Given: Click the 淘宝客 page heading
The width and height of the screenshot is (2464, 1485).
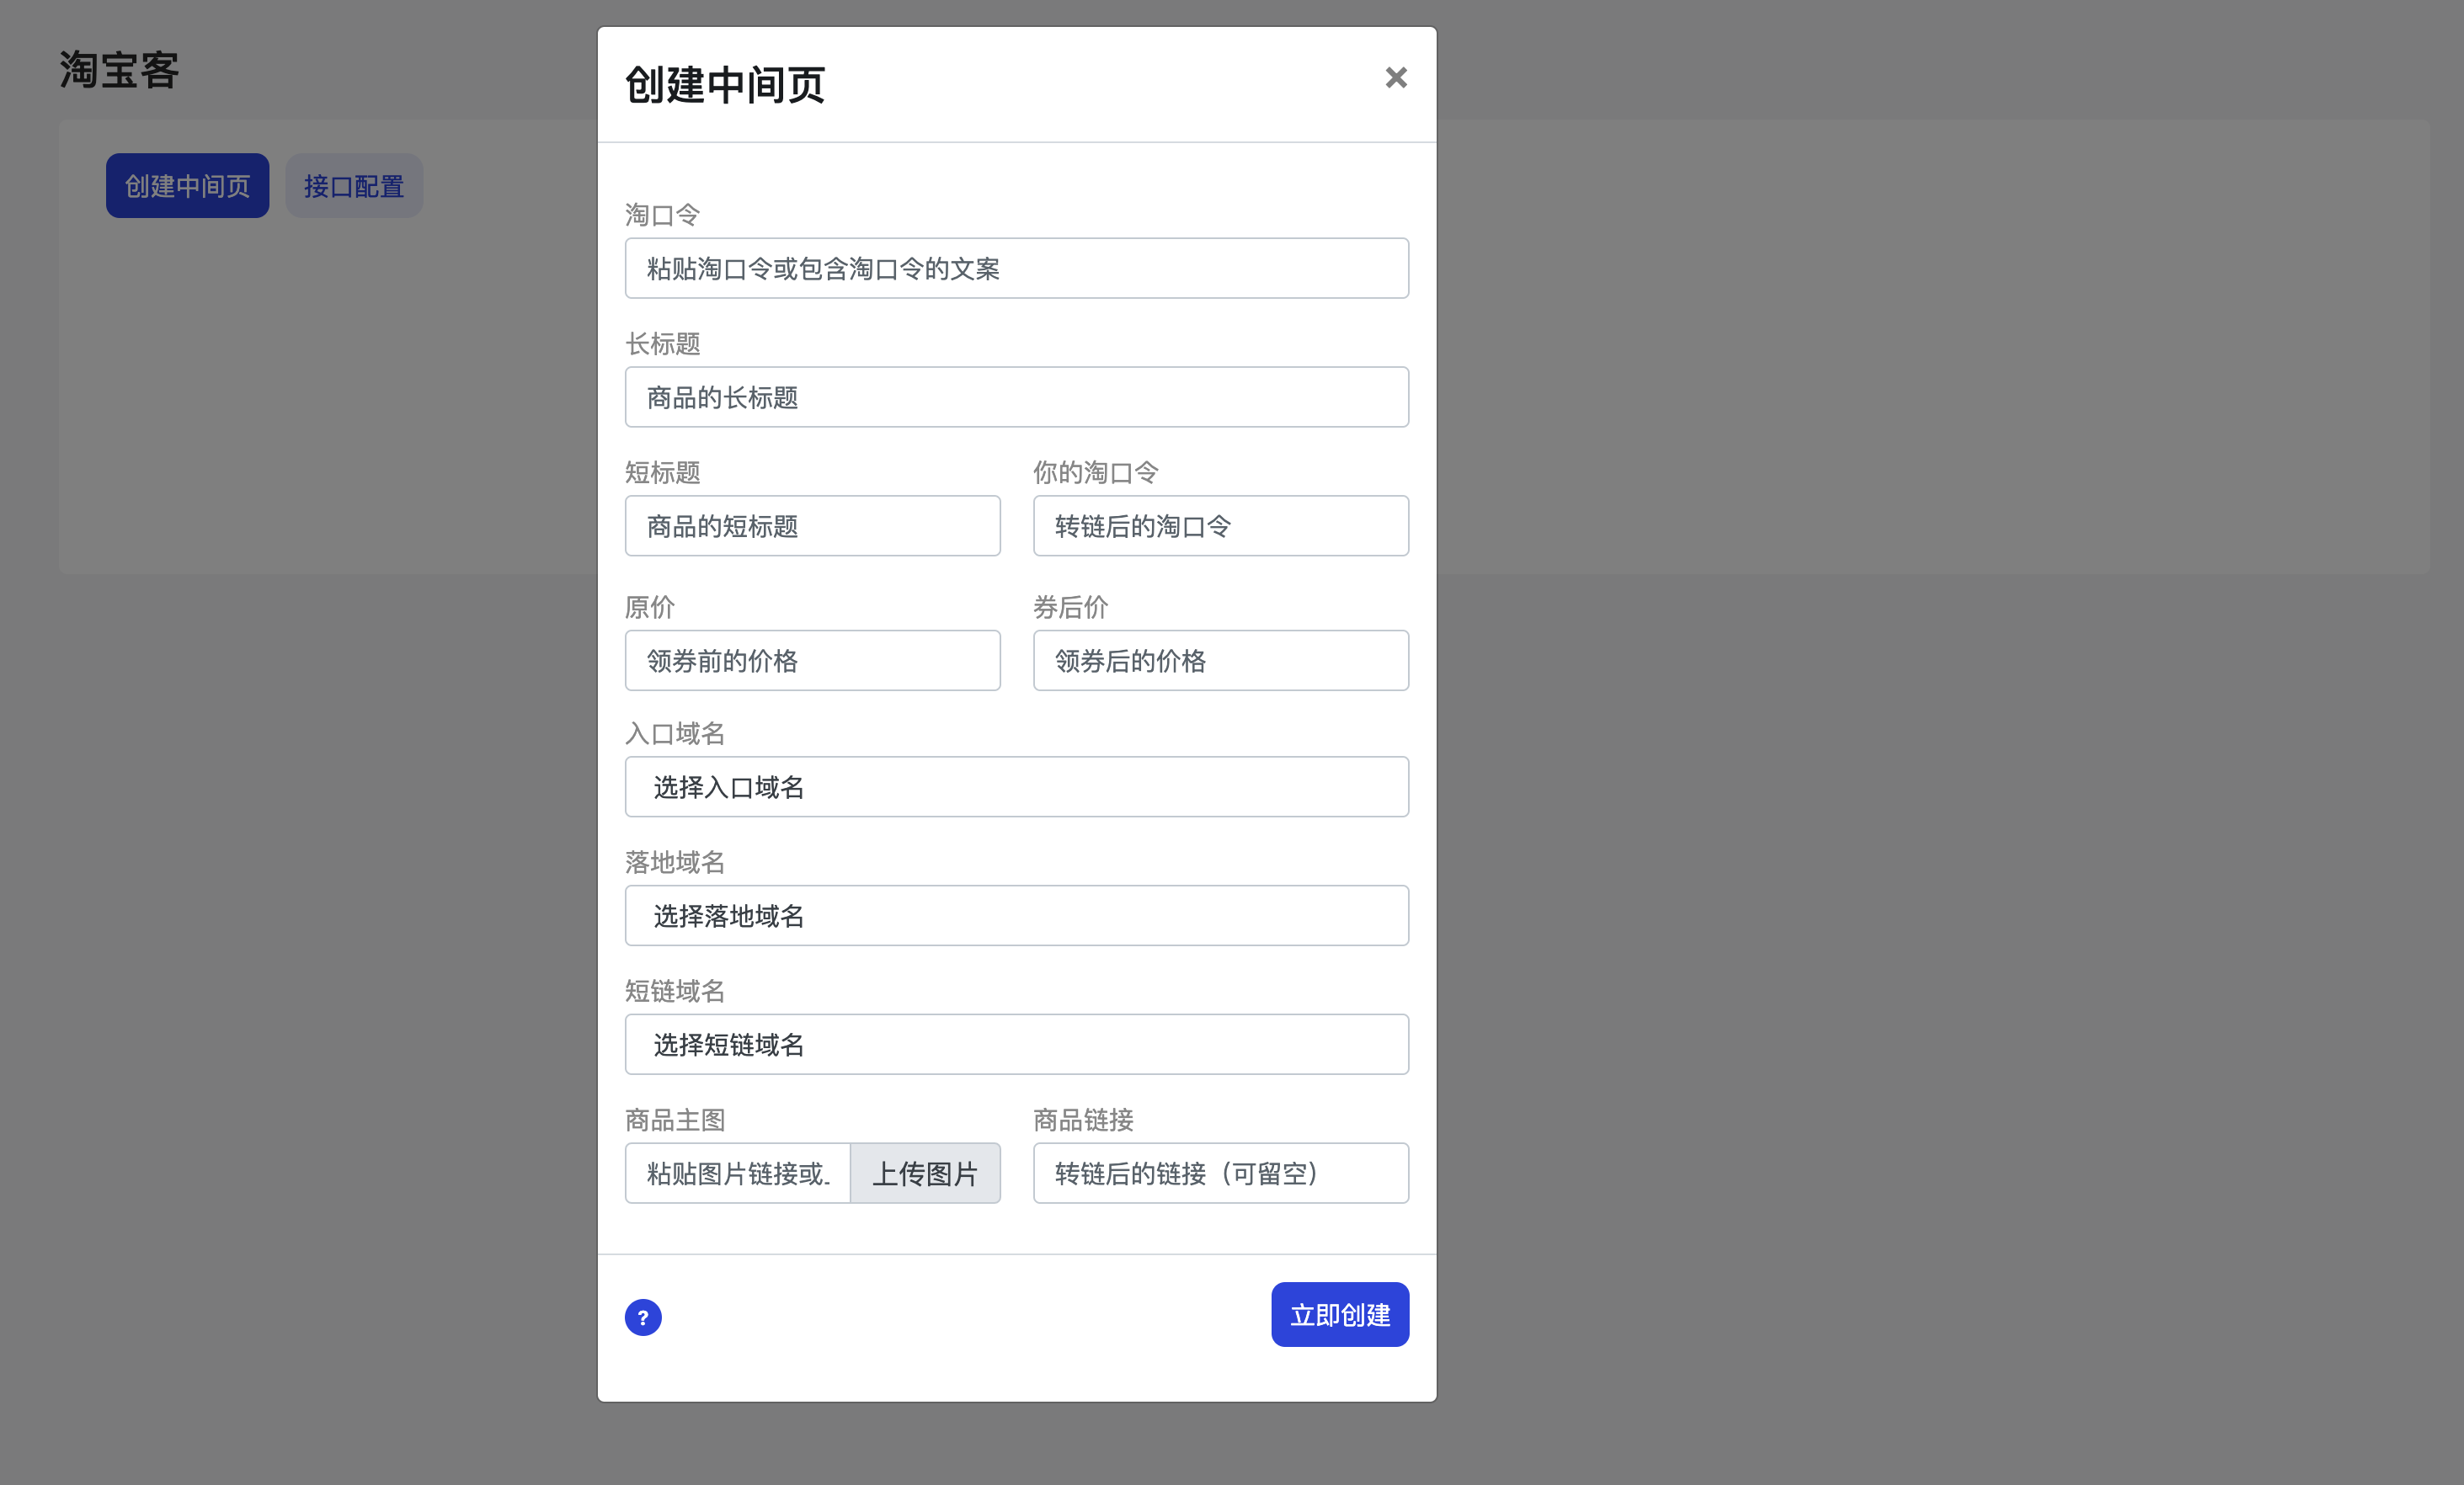Looking at the screenshot, I should [x=119, y=70].
